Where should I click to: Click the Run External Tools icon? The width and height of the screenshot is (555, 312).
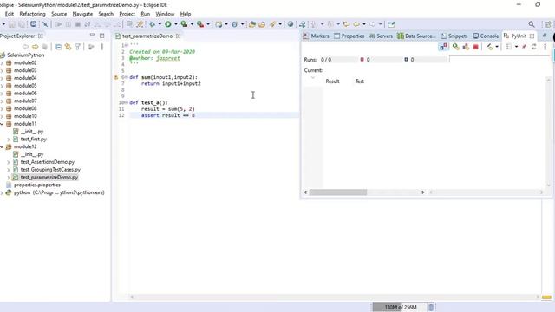(x=200, y=24)
